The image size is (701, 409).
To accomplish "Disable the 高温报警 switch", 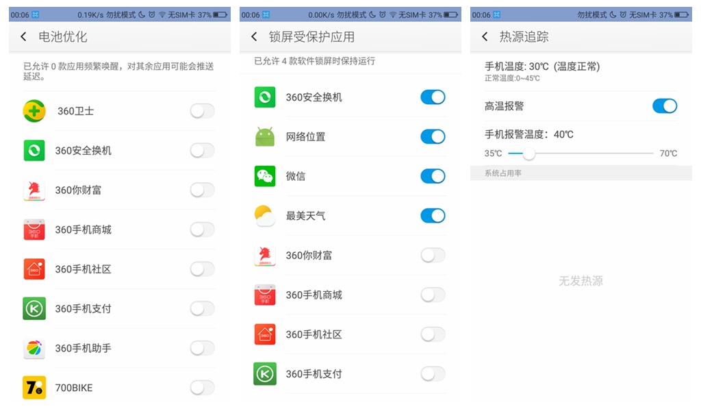I will [665, 106].
